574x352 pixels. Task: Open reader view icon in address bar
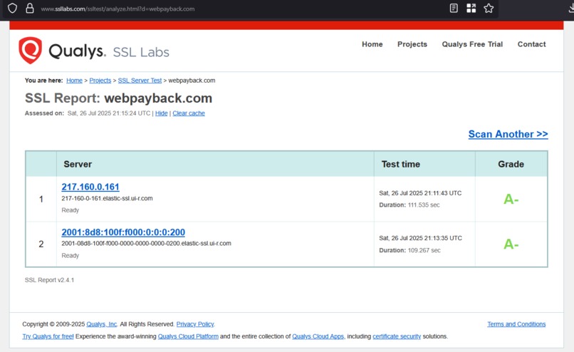coord(454,8)
